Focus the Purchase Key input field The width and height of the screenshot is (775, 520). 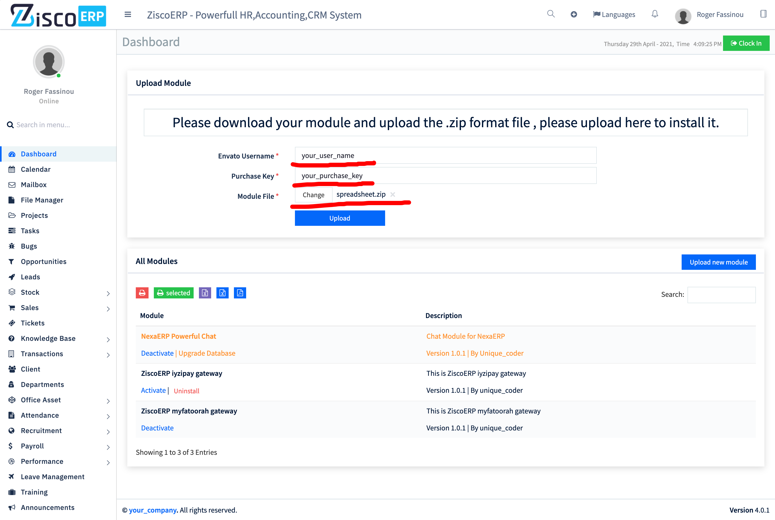tap(445, 175)
